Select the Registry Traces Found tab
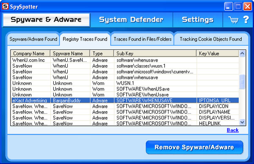 [85, 39]
